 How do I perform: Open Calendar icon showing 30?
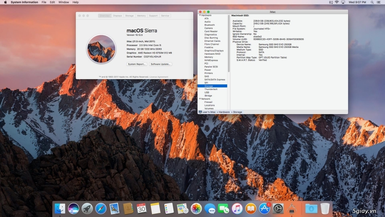141,209
